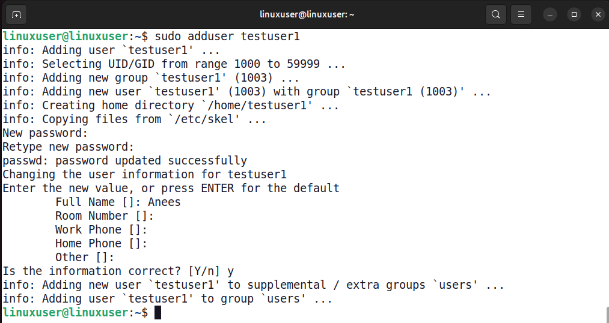Viewport: 609px width, 323px height.
Task: Open the hamburger main menu
Action: 522,14
